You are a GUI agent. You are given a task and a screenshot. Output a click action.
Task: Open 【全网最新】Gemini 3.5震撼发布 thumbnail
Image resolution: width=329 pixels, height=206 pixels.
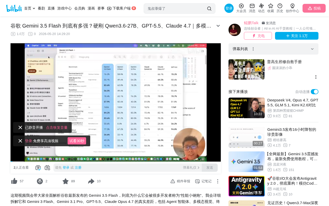(x=246, y=162)
